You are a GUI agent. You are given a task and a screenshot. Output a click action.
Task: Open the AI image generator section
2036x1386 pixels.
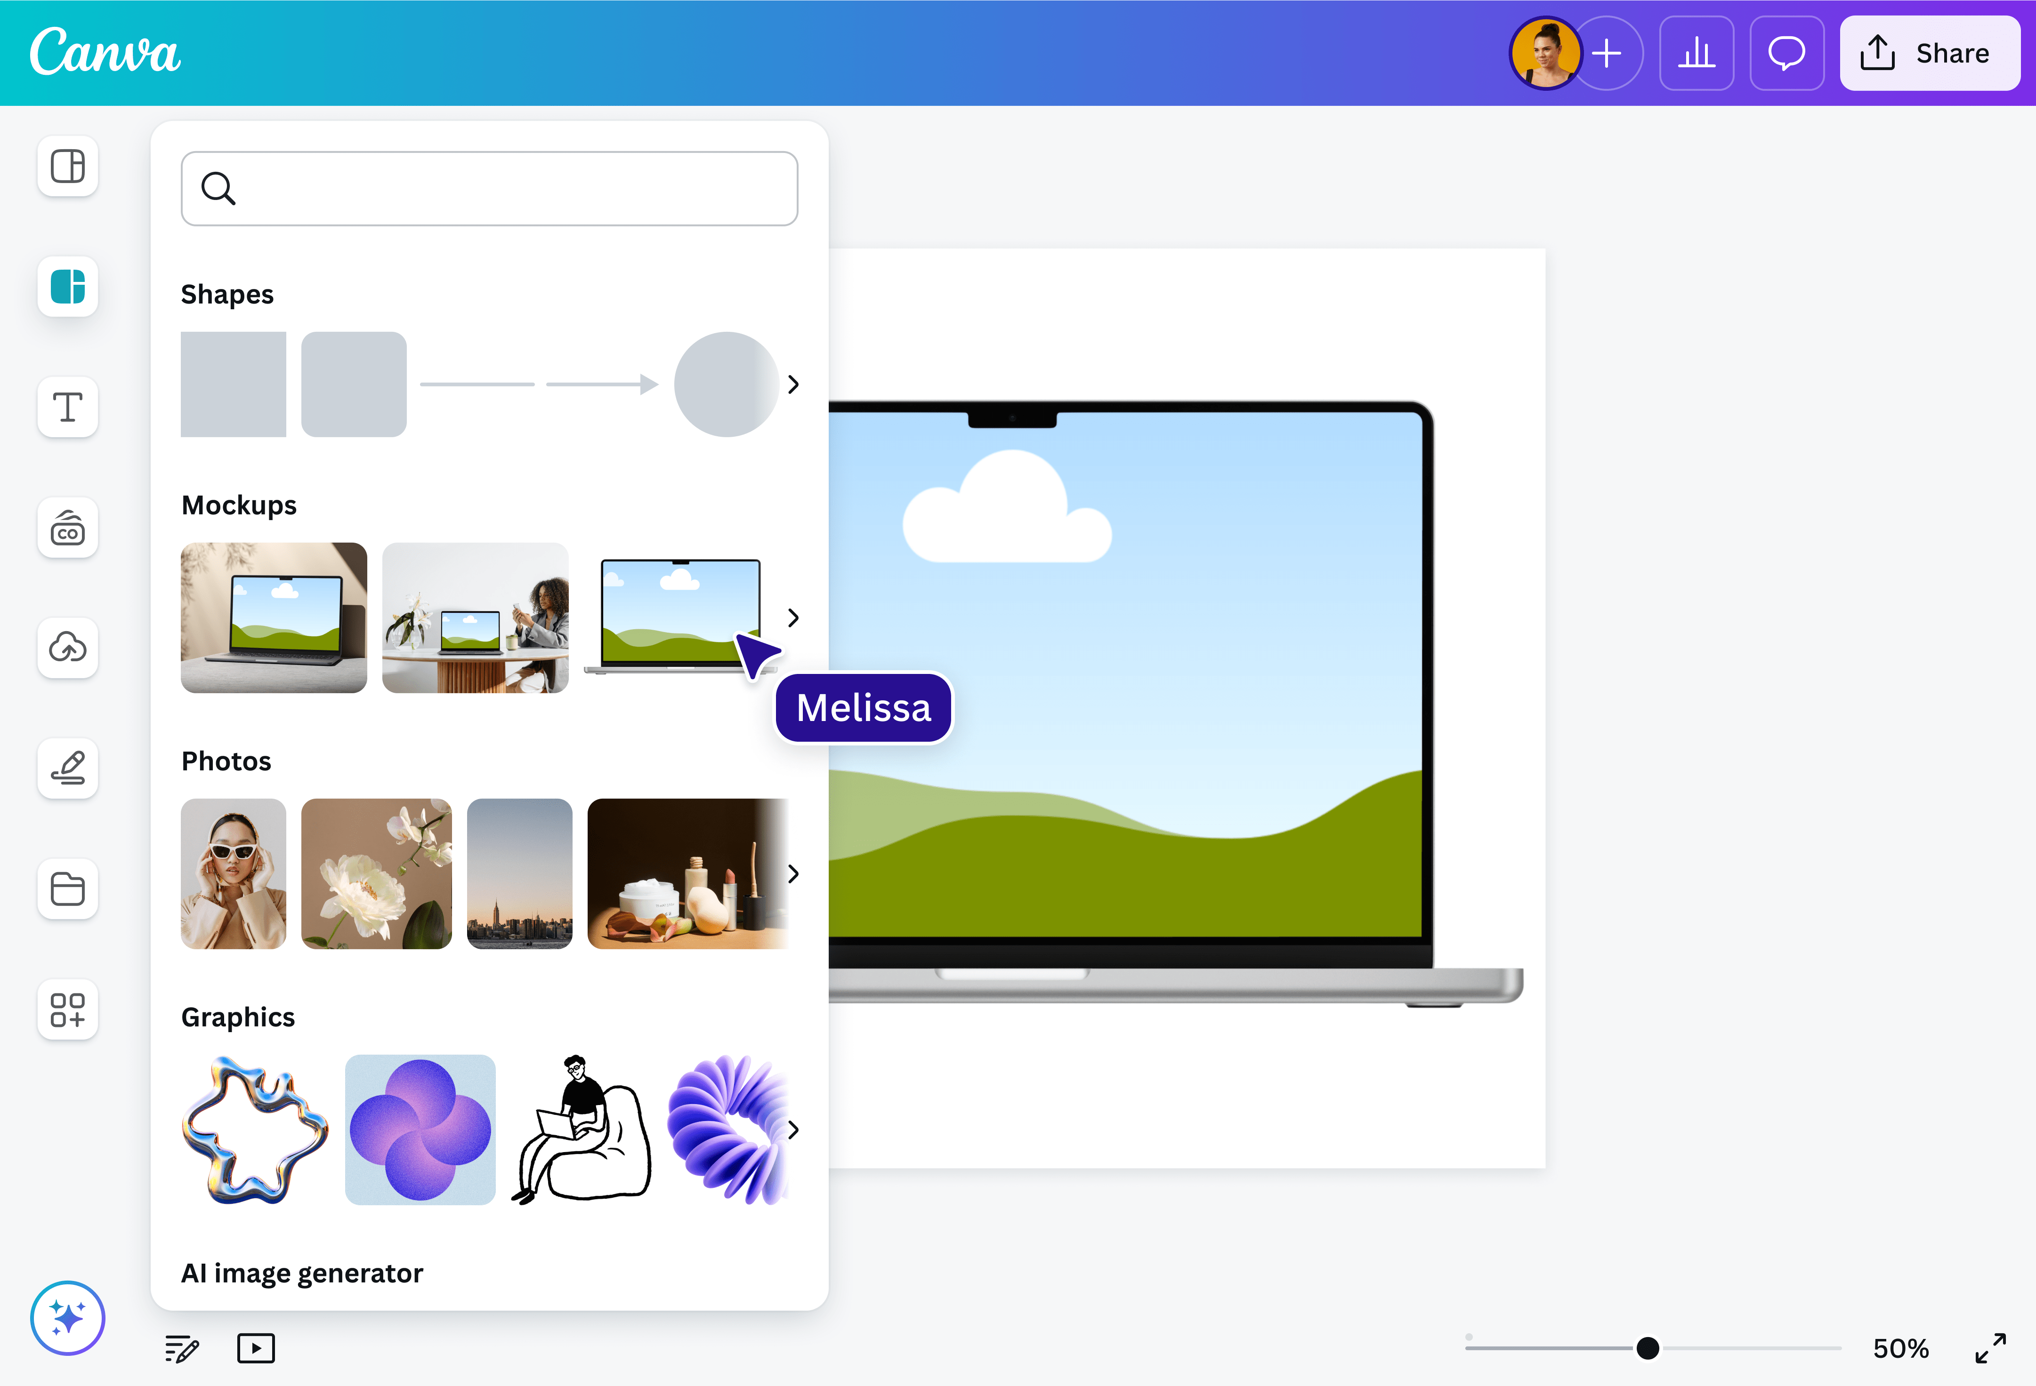point(301,1273)
